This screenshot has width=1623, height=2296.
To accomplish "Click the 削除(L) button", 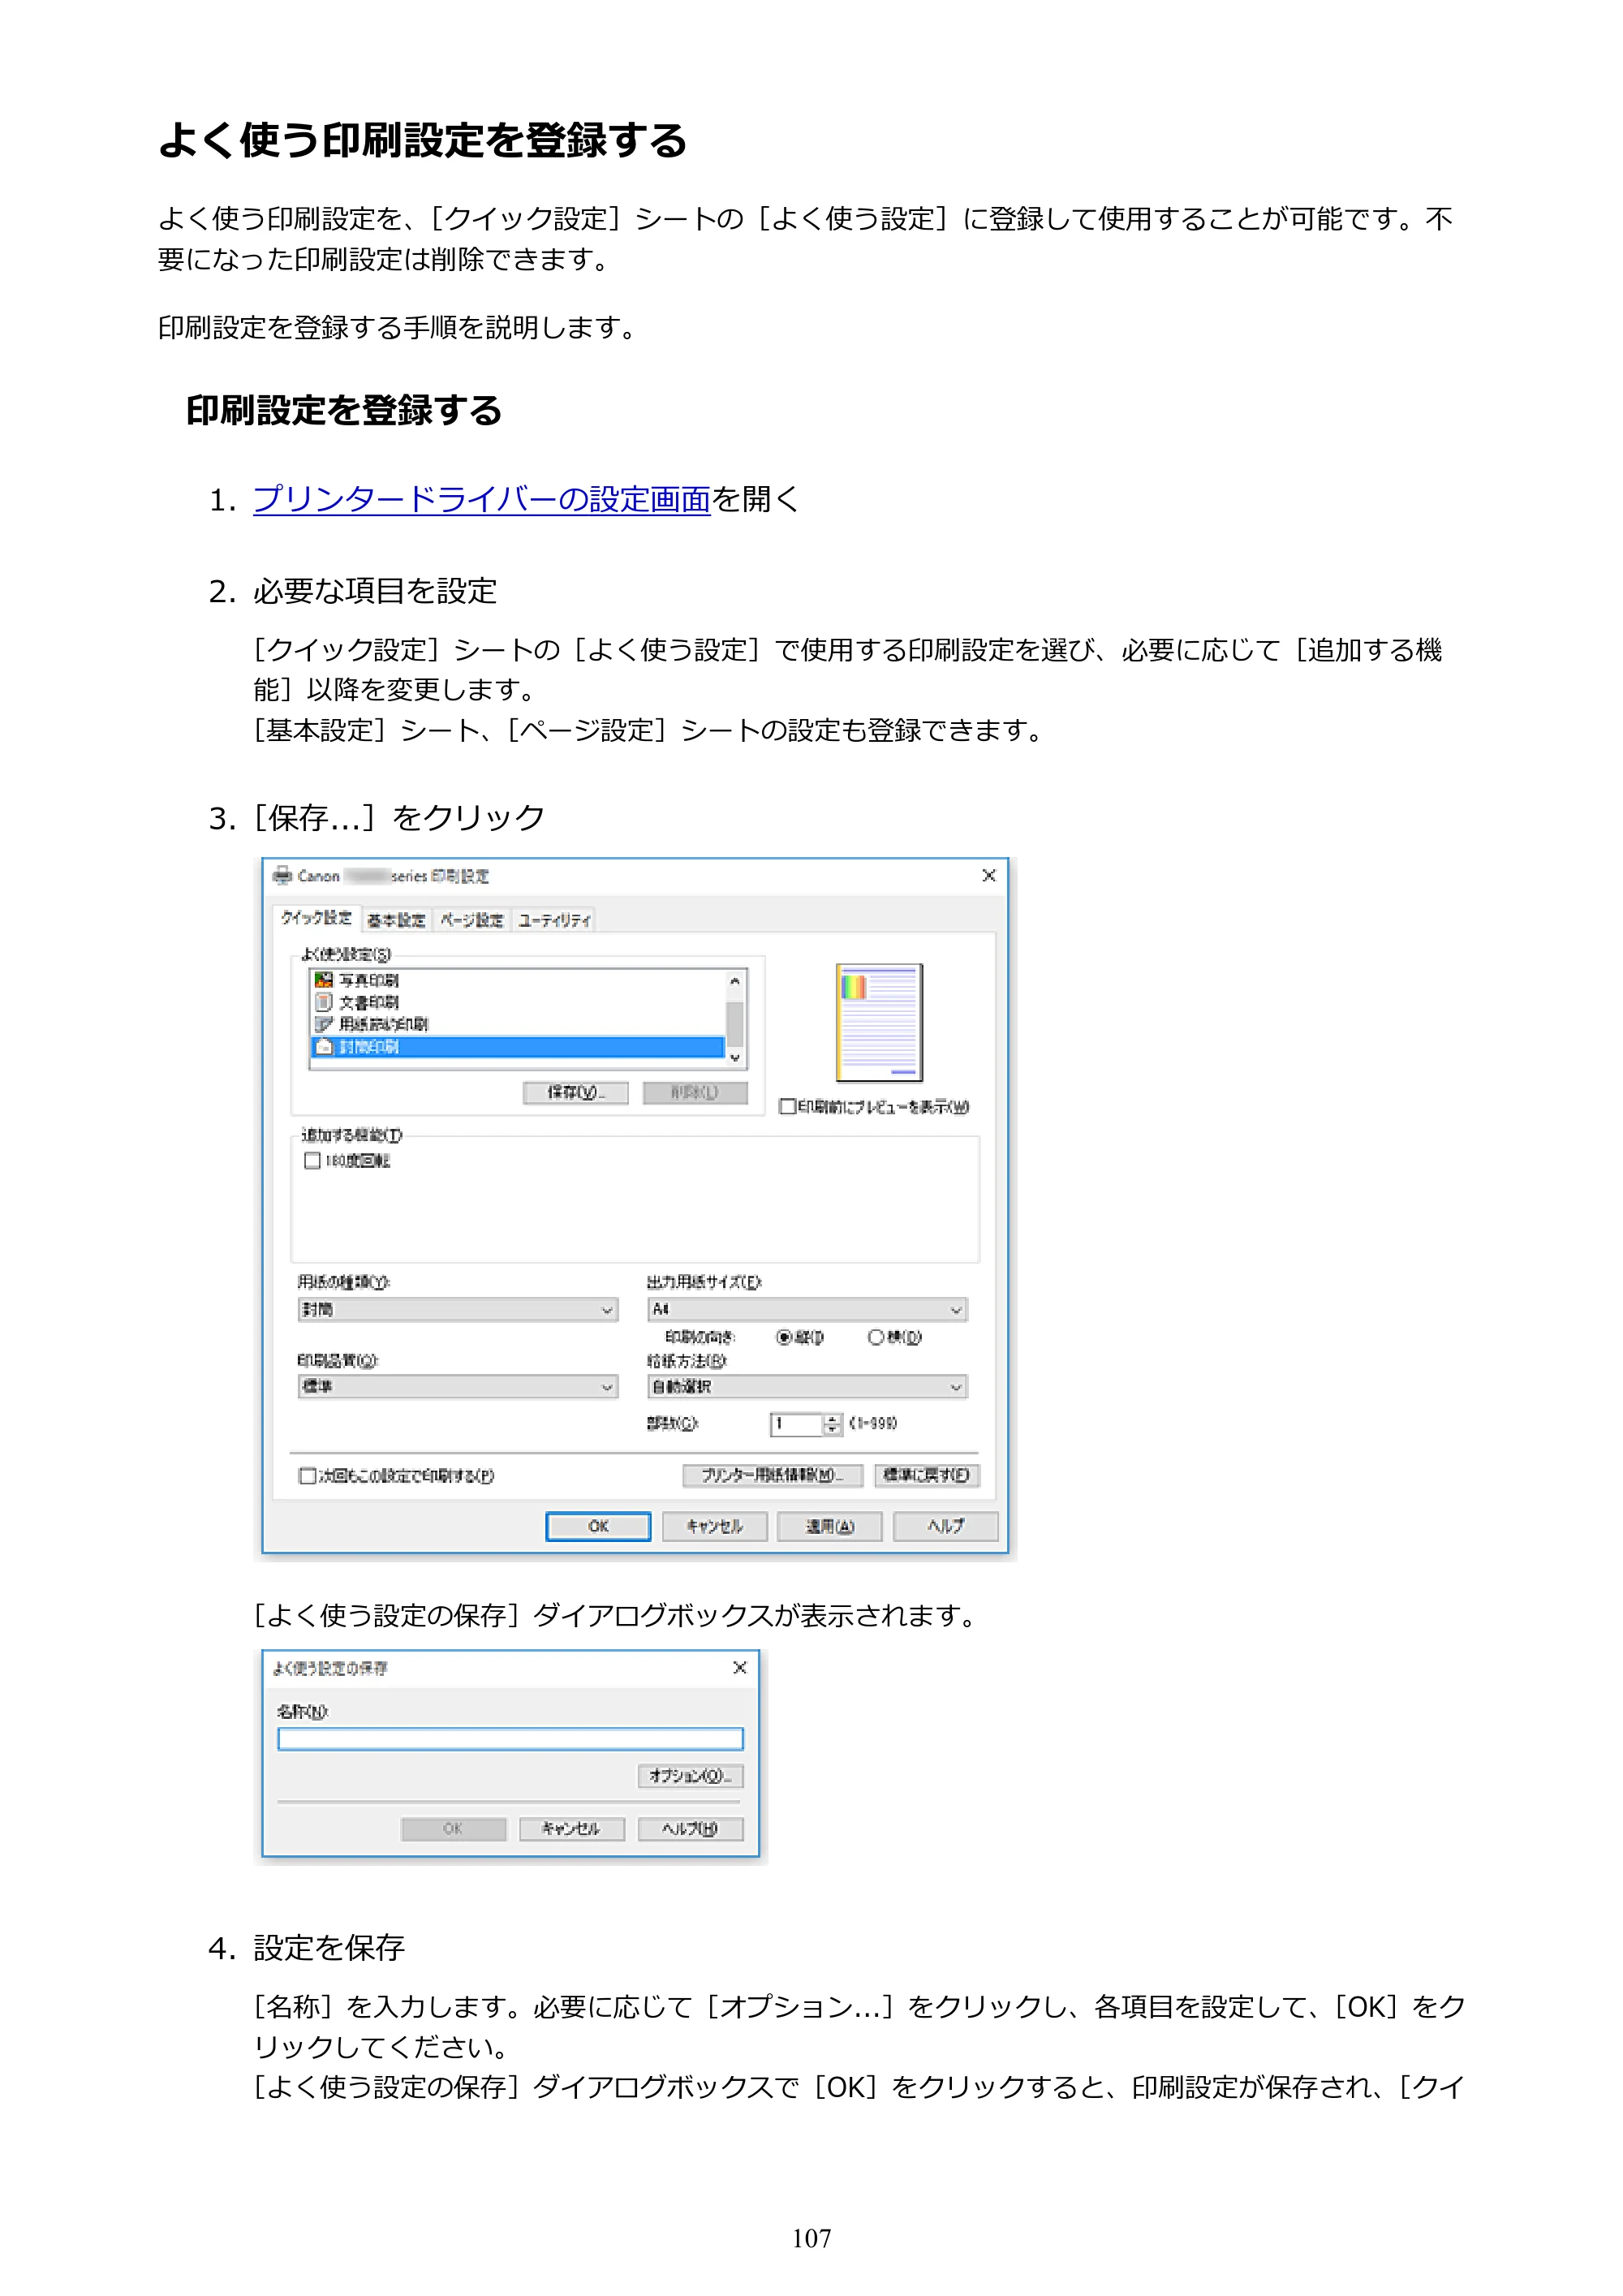I will point(695,1093).
